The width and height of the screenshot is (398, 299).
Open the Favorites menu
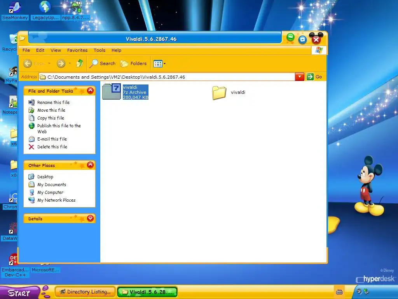[77, 50]
